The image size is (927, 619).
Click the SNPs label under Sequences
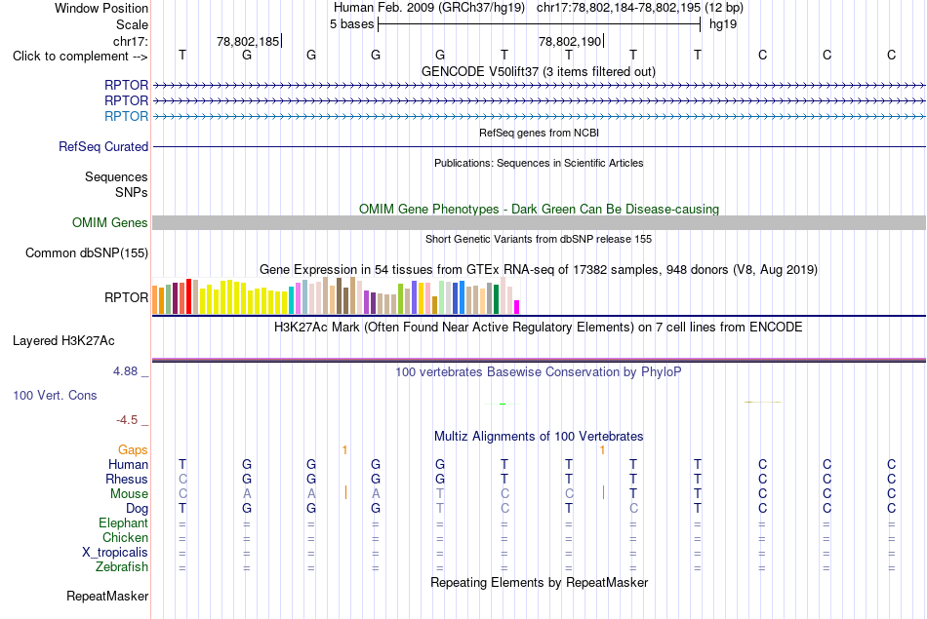132,192
